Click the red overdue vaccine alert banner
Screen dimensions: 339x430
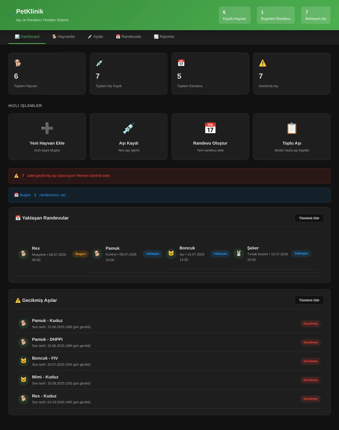[x=169, y=176]
